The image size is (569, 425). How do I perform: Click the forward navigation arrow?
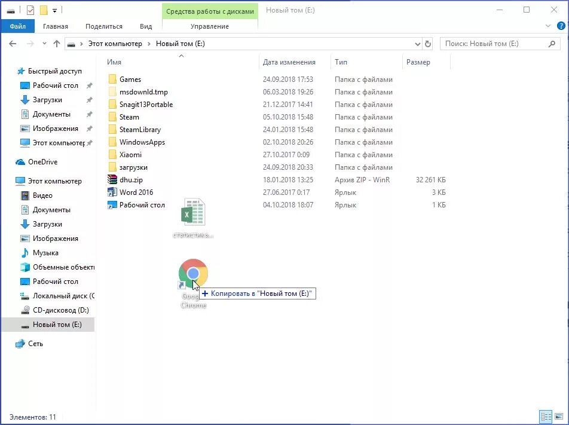30,44
